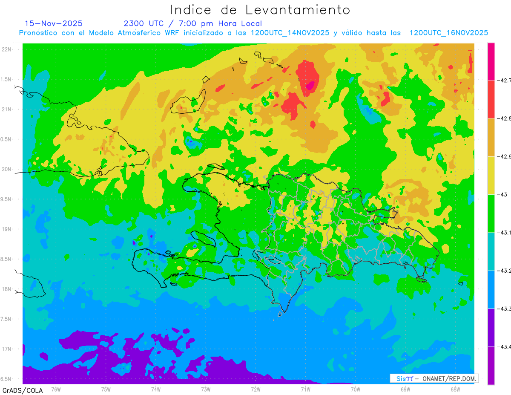This screenshot has width=511, height=395.
Task: Click the magenta swatch at the colorbar top
Action: click(x=491, y=61)
